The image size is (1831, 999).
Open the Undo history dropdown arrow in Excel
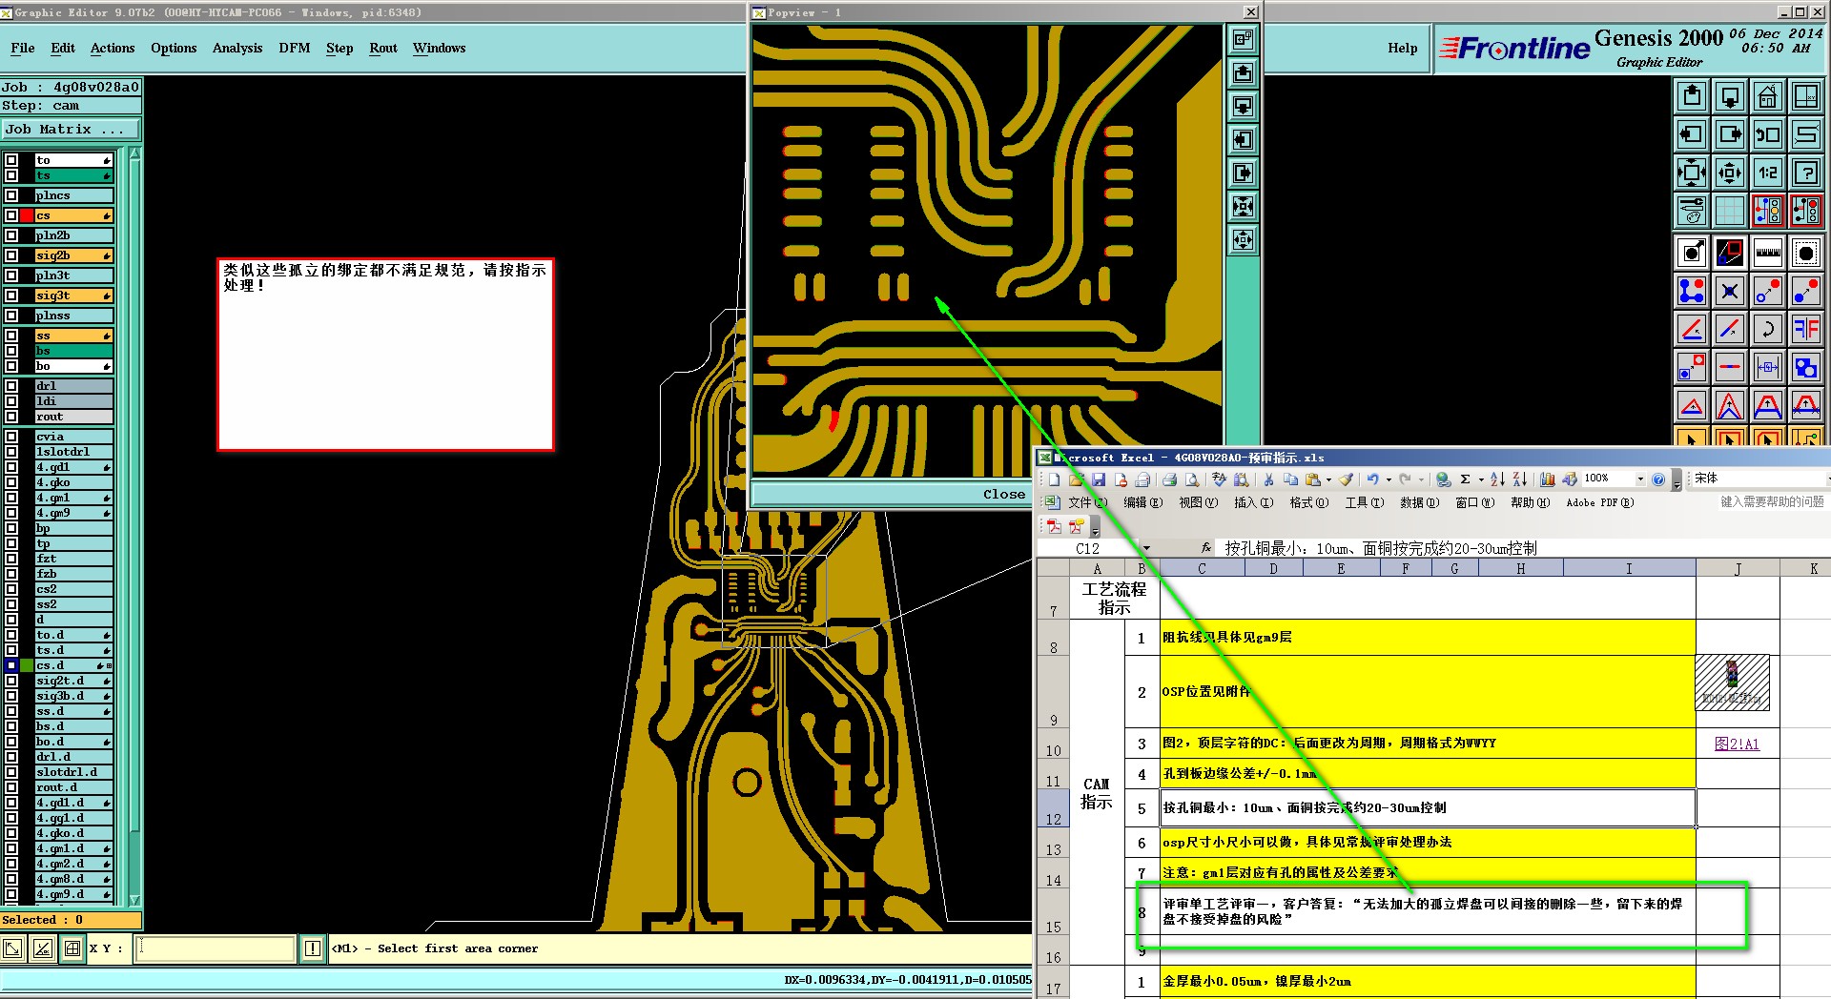click(1388, 479)
